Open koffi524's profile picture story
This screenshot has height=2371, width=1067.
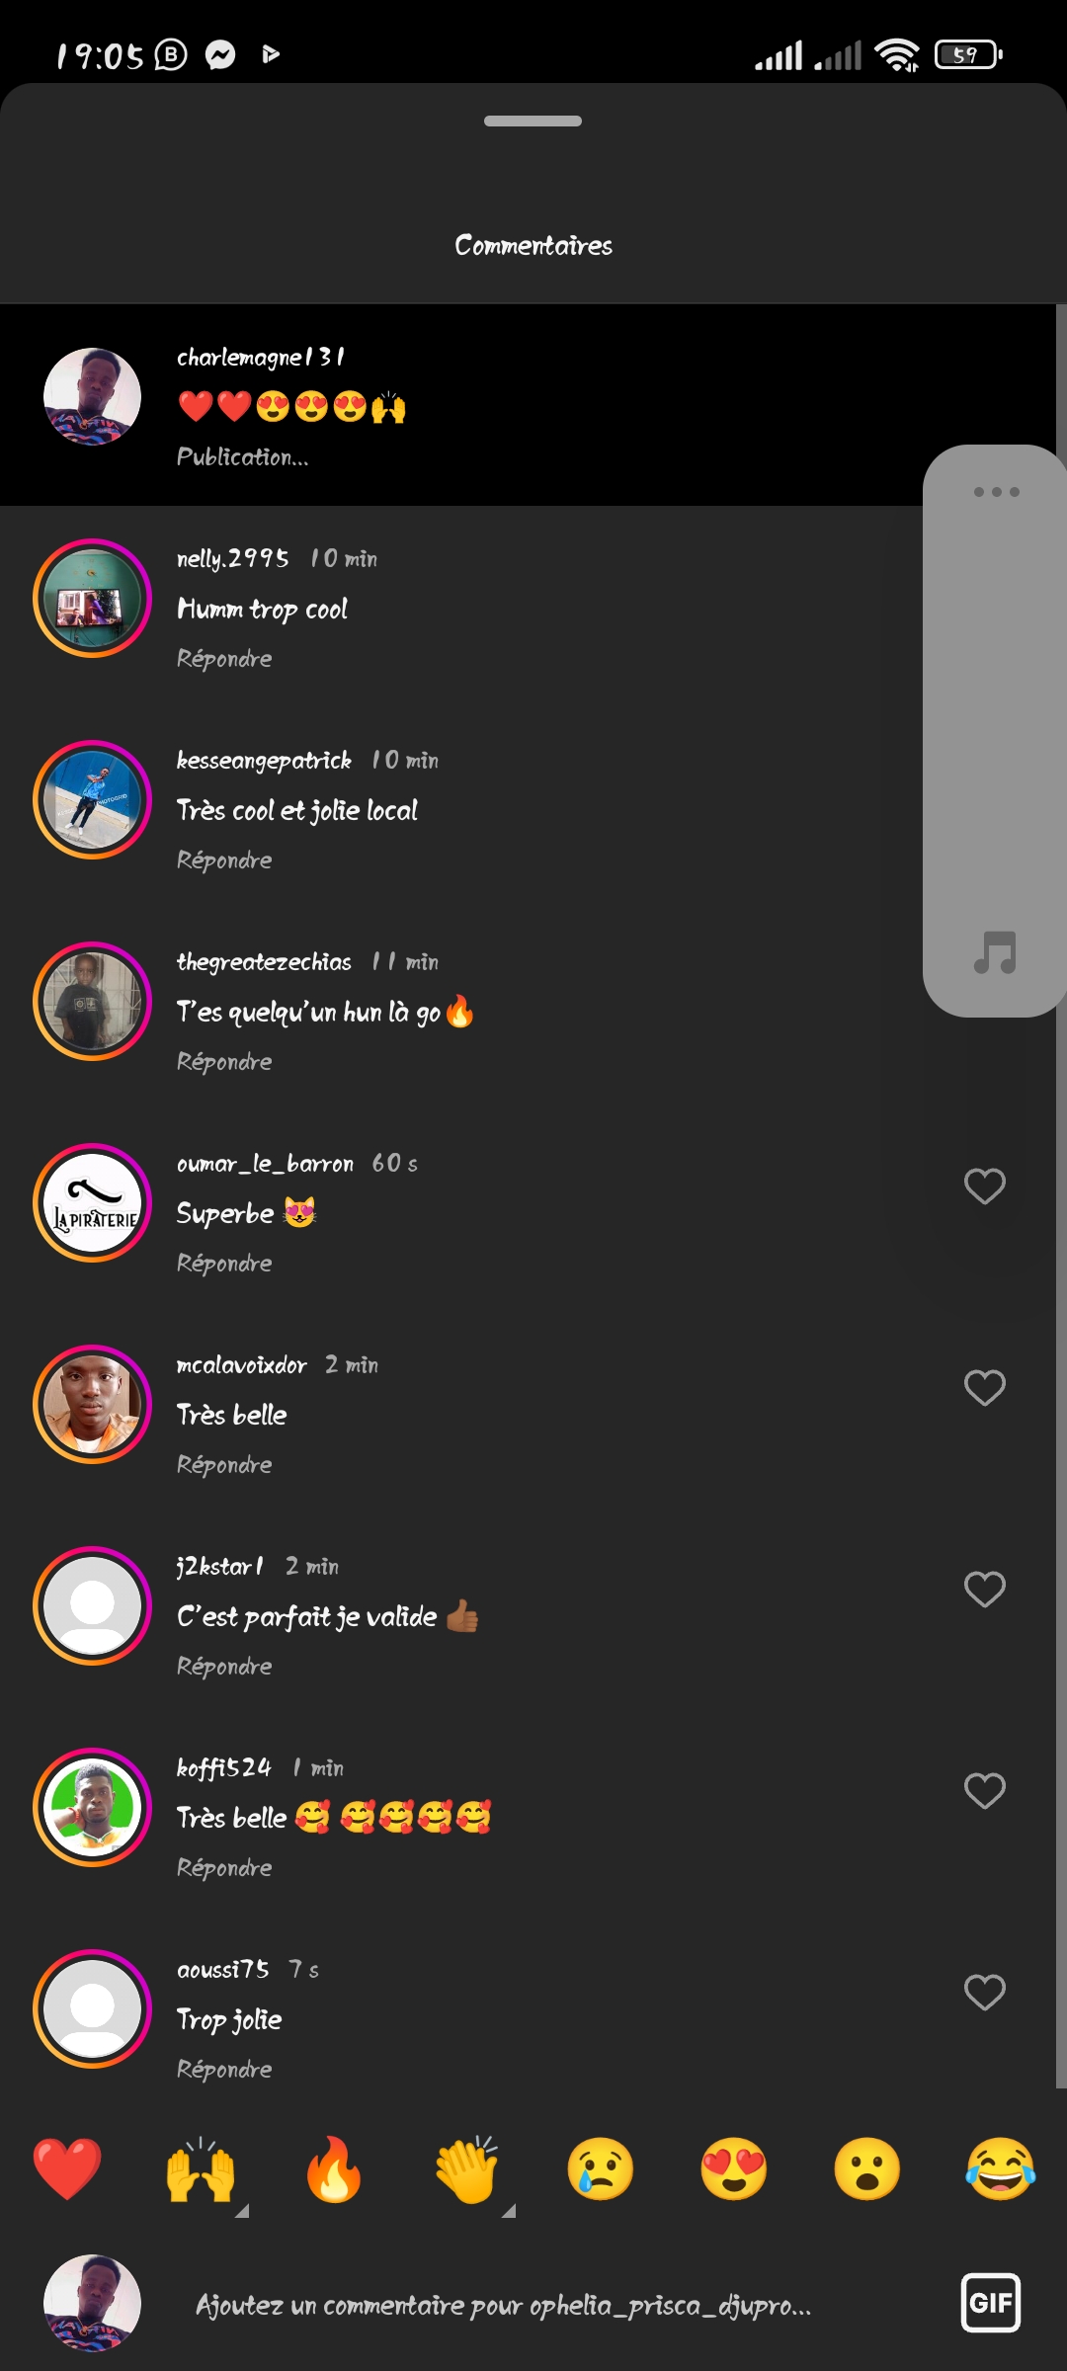click(x=92, y=1807)
